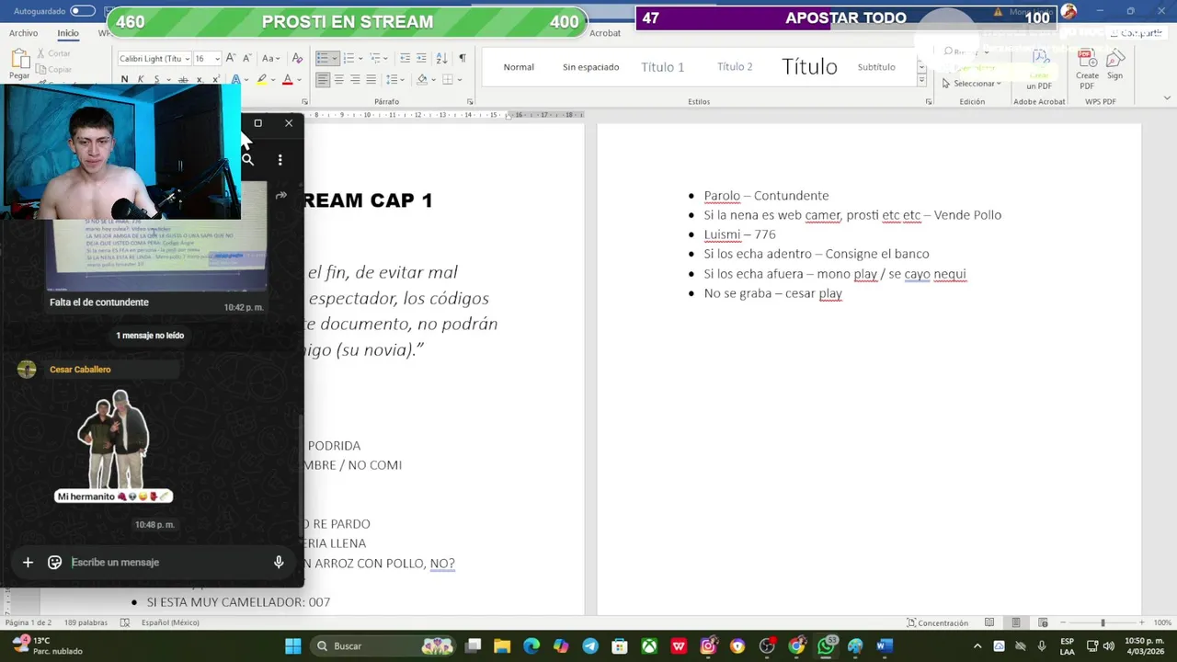Apply yellow text highlight color
The height and width of the screenshot is (662, 1177).
261,80
